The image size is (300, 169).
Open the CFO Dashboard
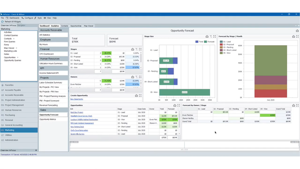54,54
